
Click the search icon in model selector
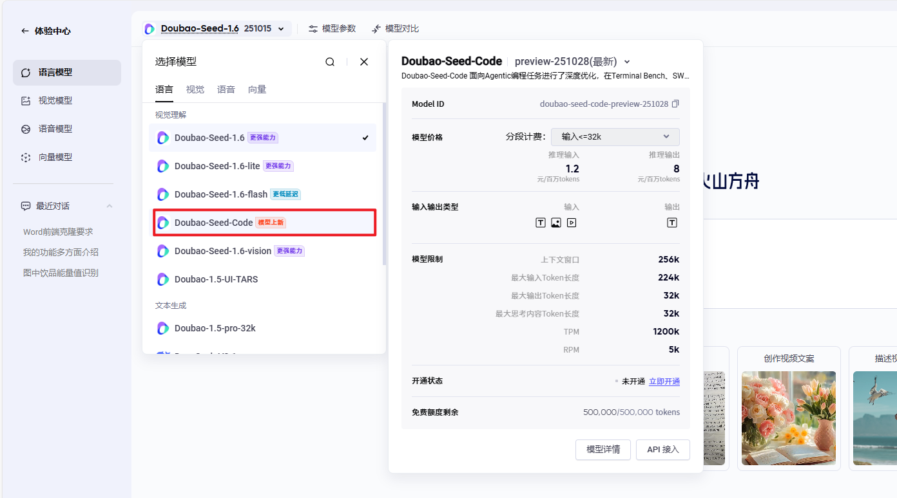(x=329, y=61)
